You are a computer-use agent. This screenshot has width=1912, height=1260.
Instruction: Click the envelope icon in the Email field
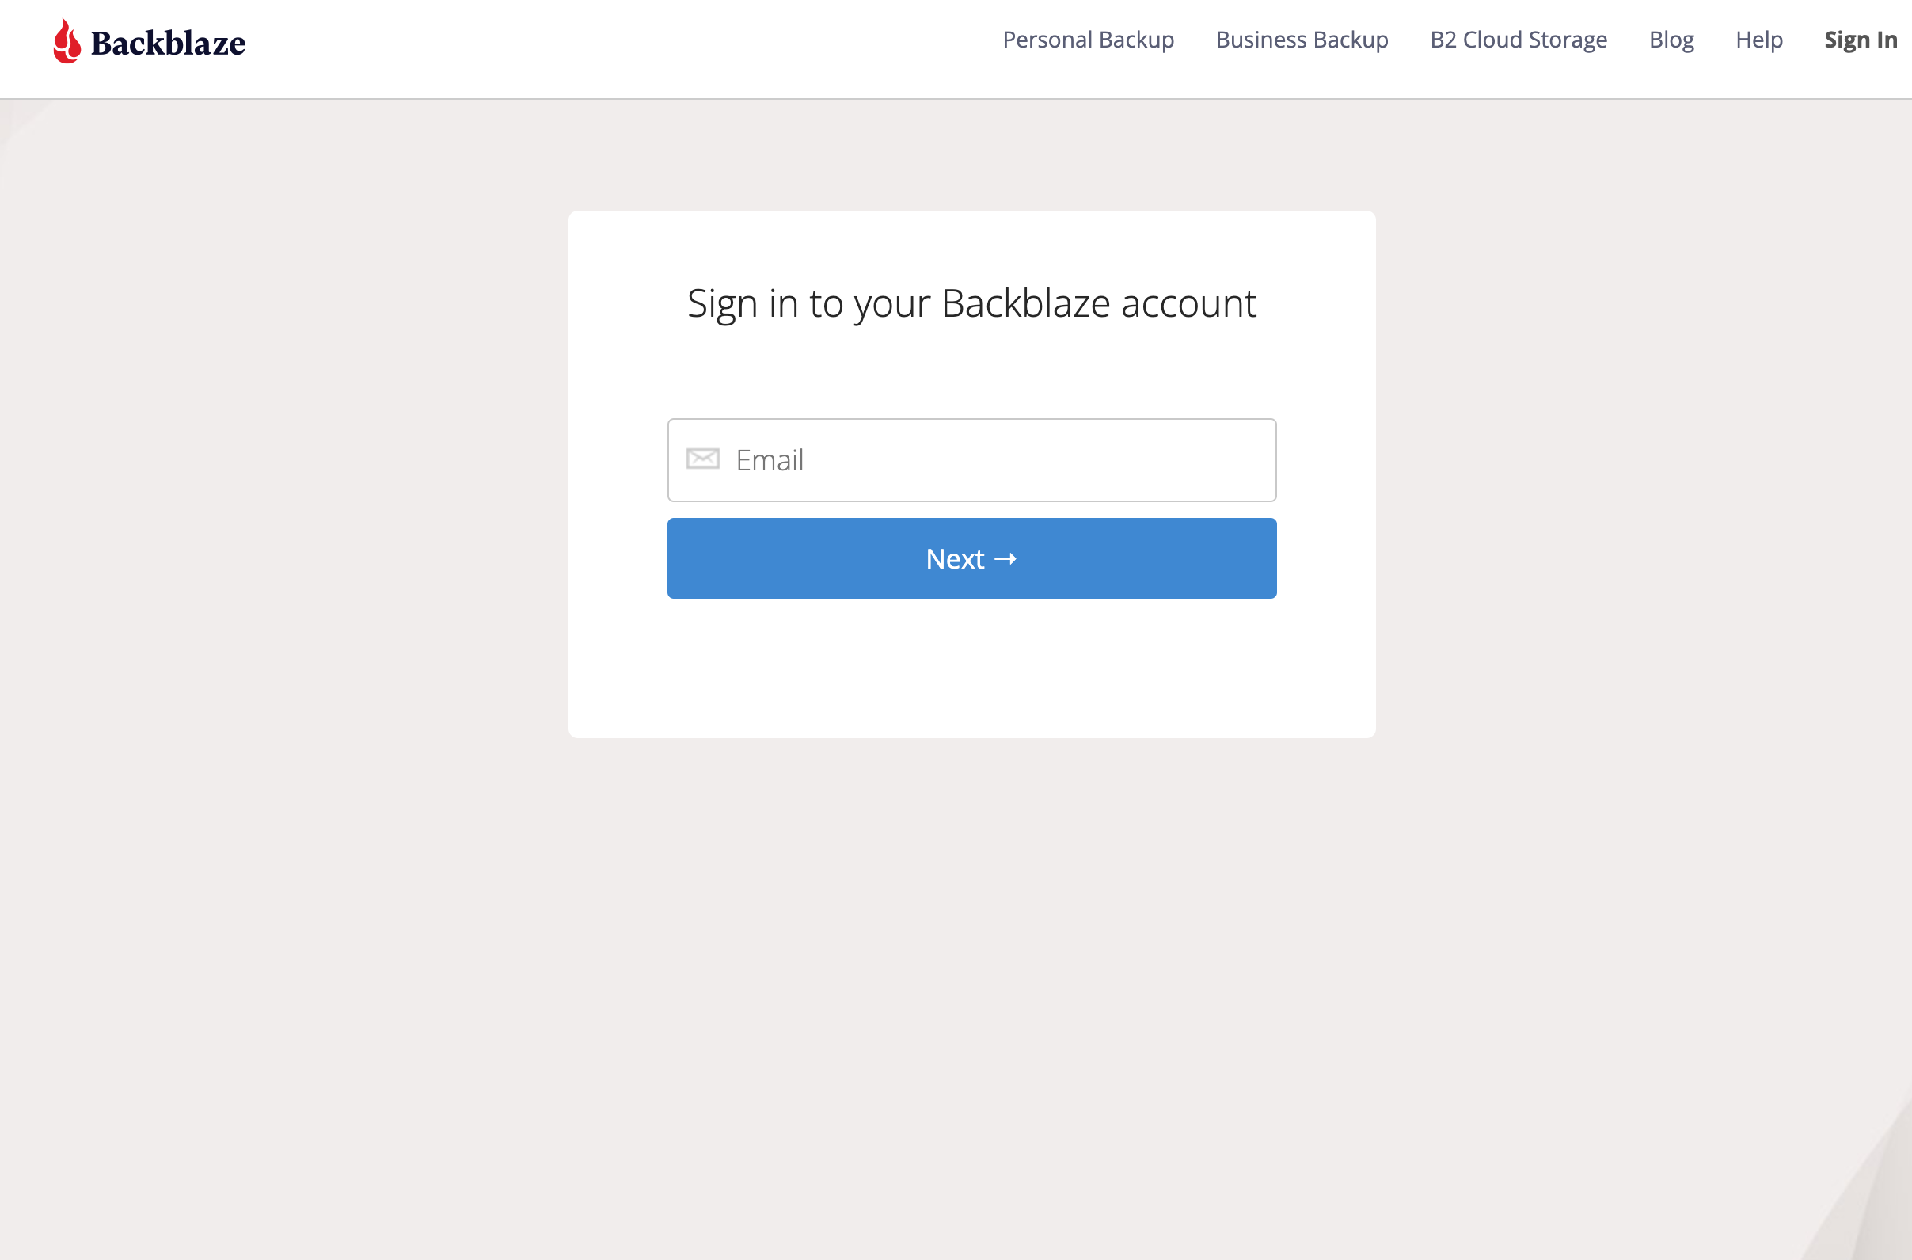(x=702, y=459)
